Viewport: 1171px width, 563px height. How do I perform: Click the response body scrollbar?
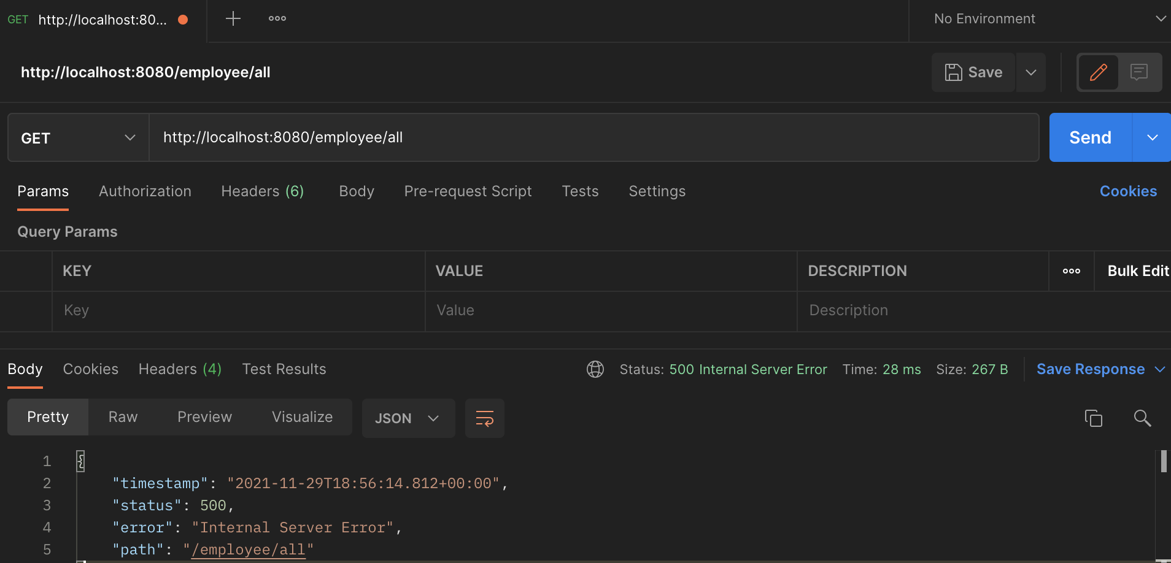pyautogui.click(x=1164, y=461)
